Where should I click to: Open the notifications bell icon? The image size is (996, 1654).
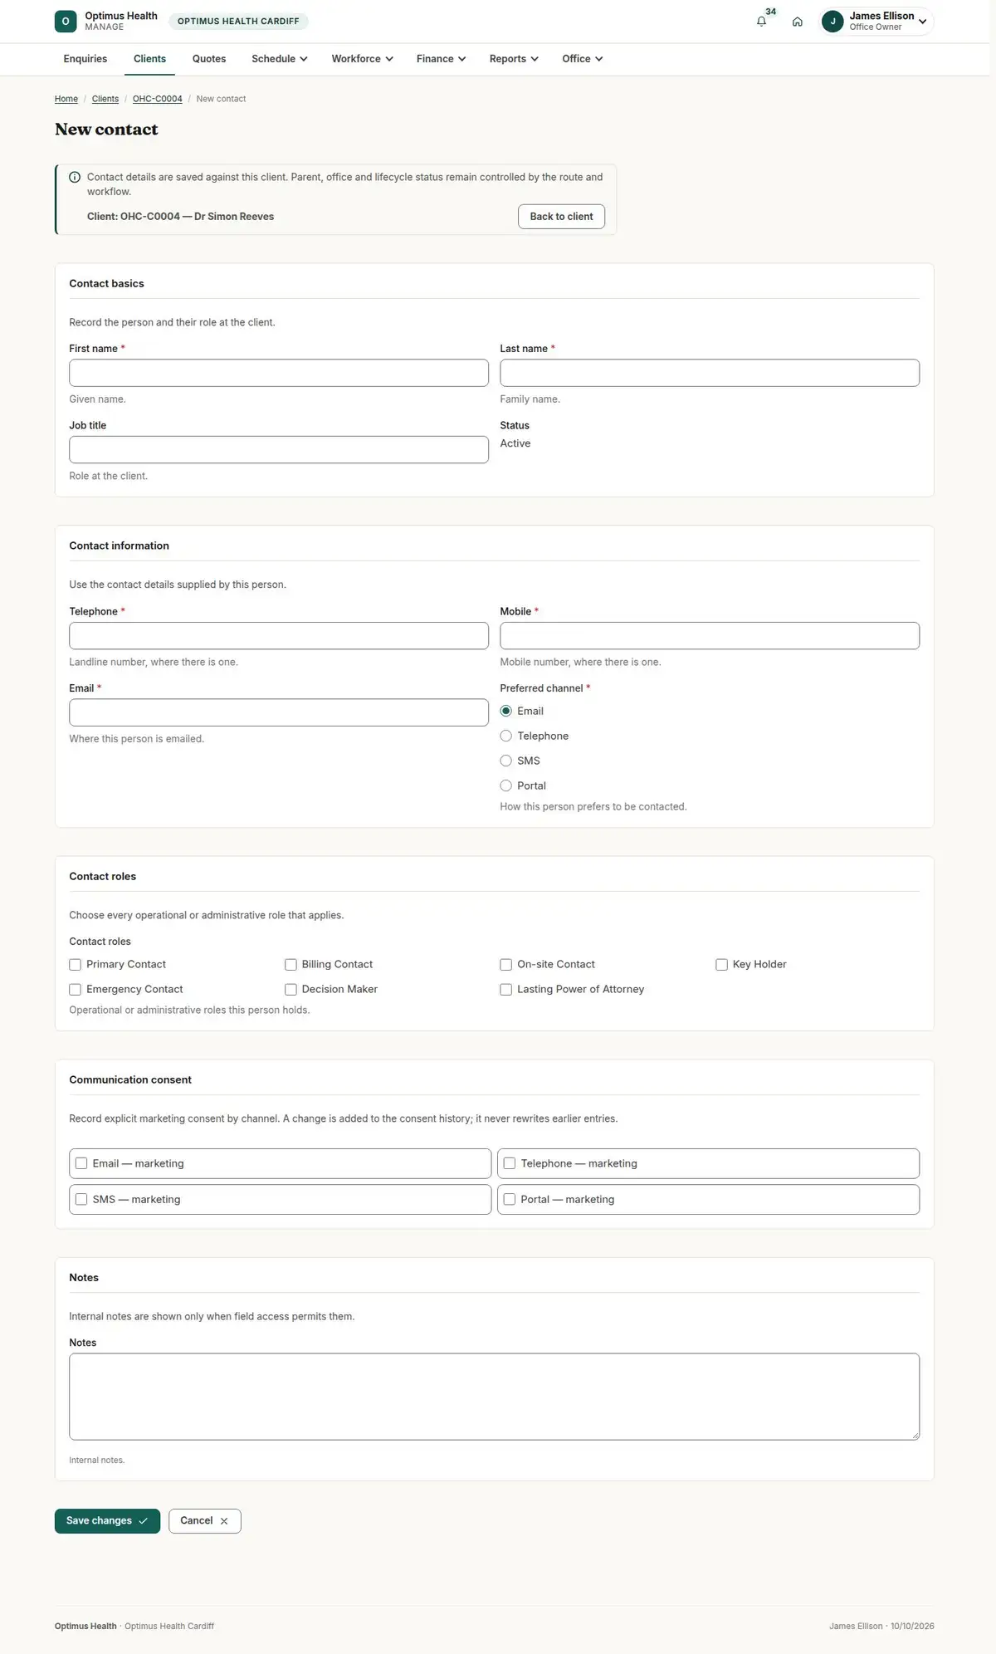(761, 22)
